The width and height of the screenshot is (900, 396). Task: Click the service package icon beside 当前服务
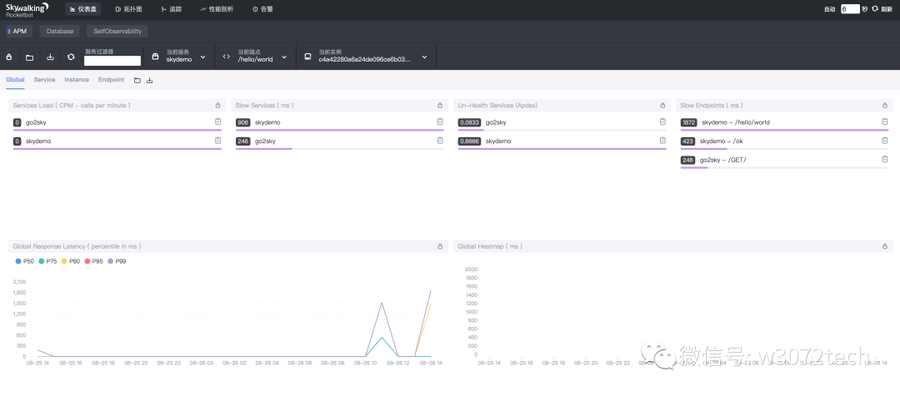[154, 57]
